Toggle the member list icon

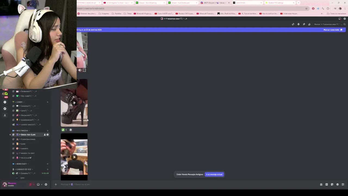(x=309, y=24)
